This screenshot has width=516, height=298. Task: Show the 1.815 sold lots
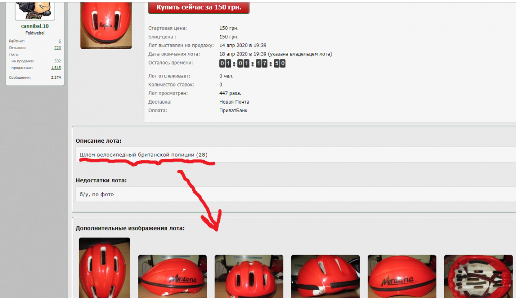click(x=56, y=68)
